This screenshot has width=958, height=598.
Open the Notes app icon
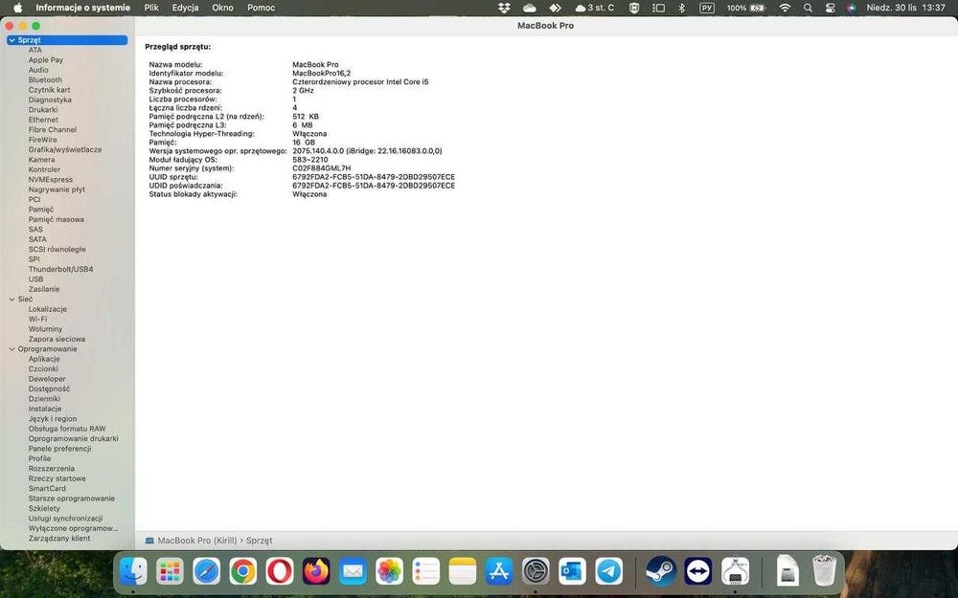tap(463, 572)
